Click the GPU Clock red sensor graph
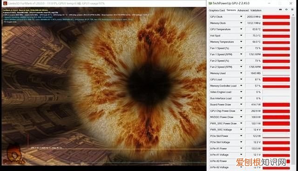 276,17
